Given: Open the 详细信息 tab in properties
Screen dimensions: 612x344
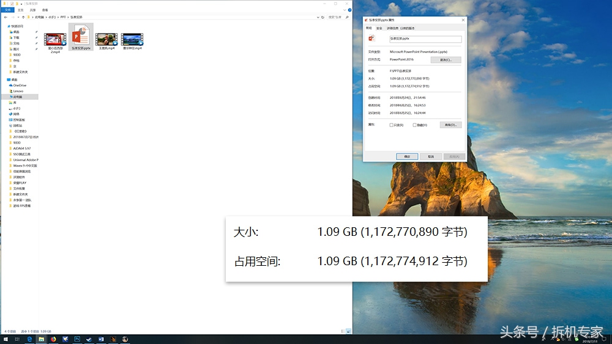Looking at the screenshot, I should 392,28.
